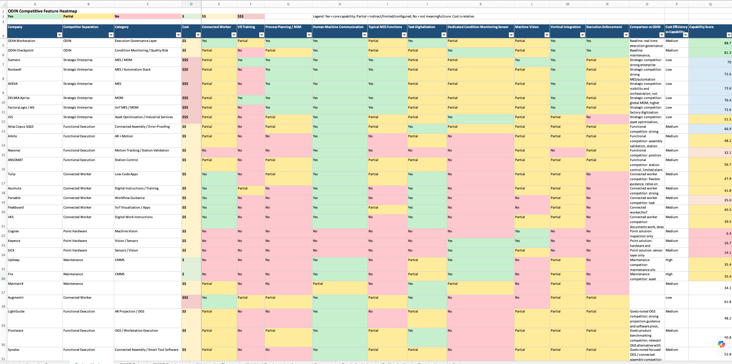This screenshot has width=732, height=364.
Task: Click the 'Partial' VR Training cell for Azumuta
Action: click(x=251, y=190)
